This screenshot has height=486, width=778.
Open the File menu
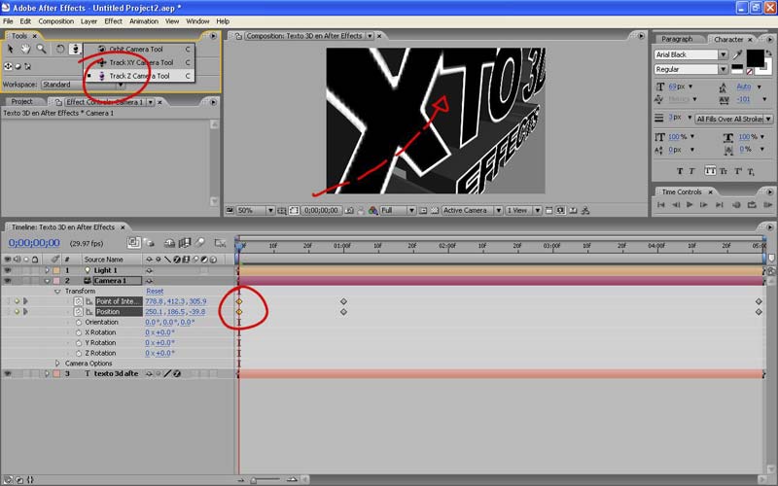tap(8, 21)
